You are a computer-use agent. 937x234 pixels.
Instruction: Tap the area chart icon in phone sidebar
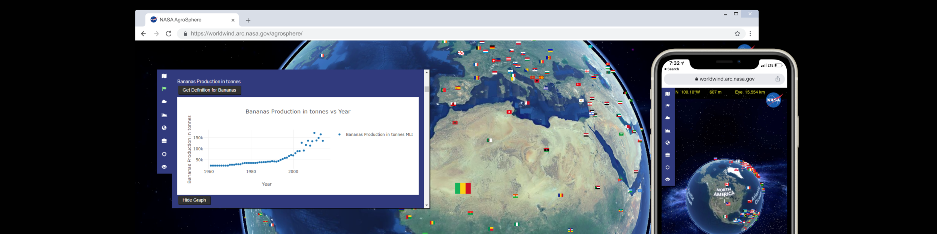pyautogui.click(x=668, y=131)
